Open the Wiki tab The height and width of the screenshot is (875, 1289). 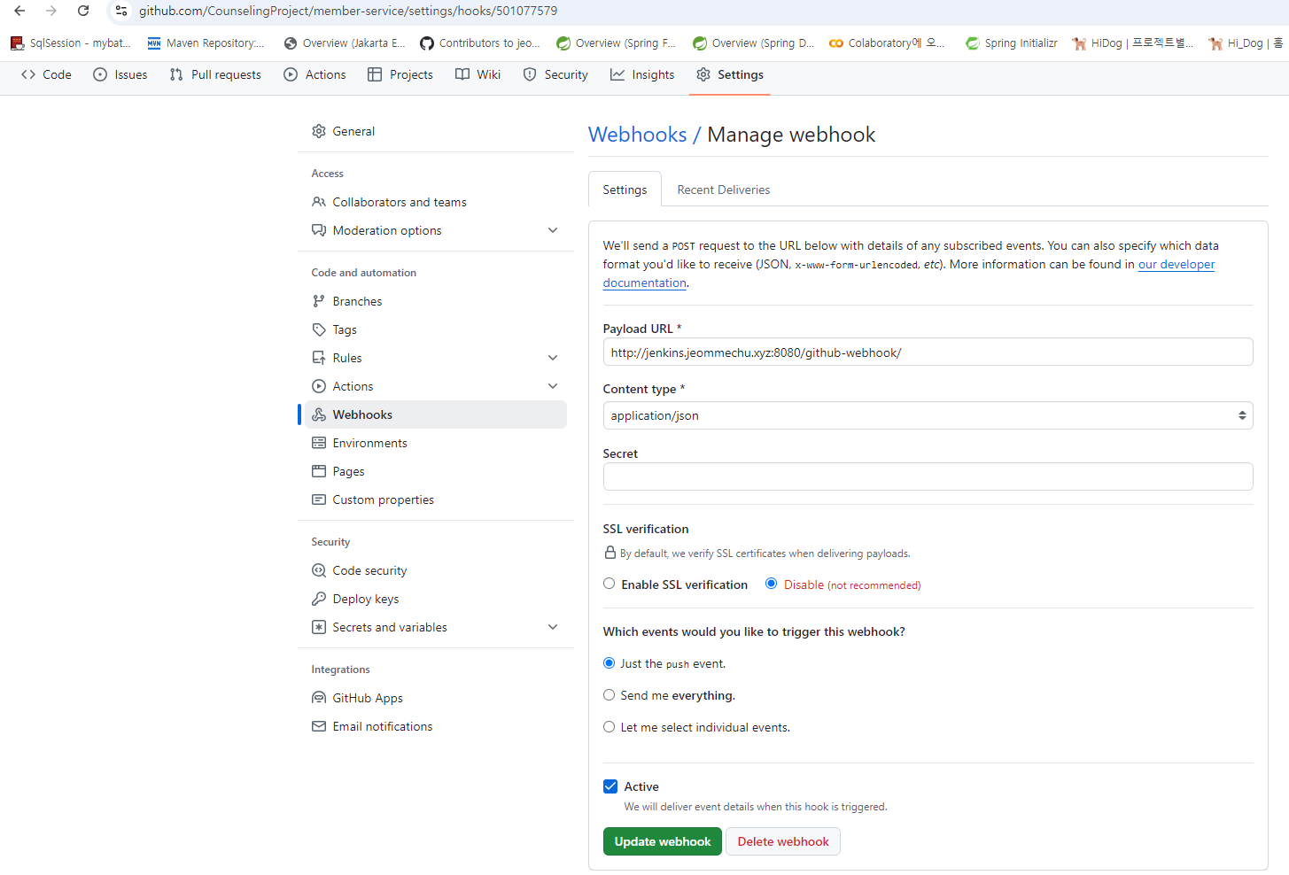pyautogui.click(x=478, y=74)
